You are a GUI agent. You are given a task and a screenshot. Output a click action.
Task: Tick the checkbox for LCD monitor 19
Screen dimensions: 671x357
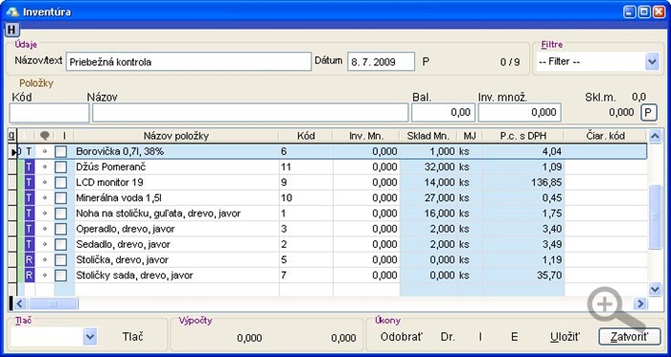(x=60, y=183)
